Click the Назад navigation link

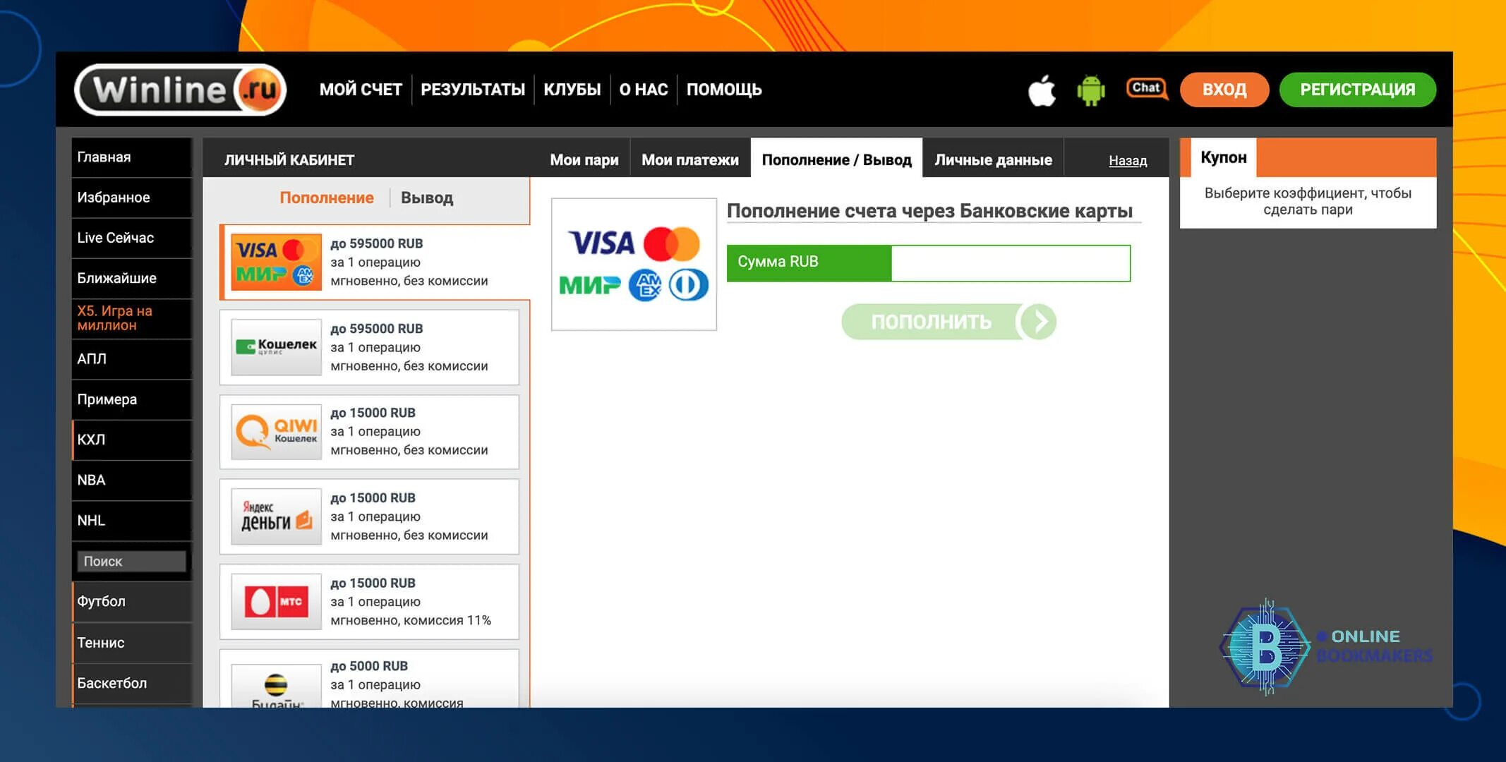1125,159
